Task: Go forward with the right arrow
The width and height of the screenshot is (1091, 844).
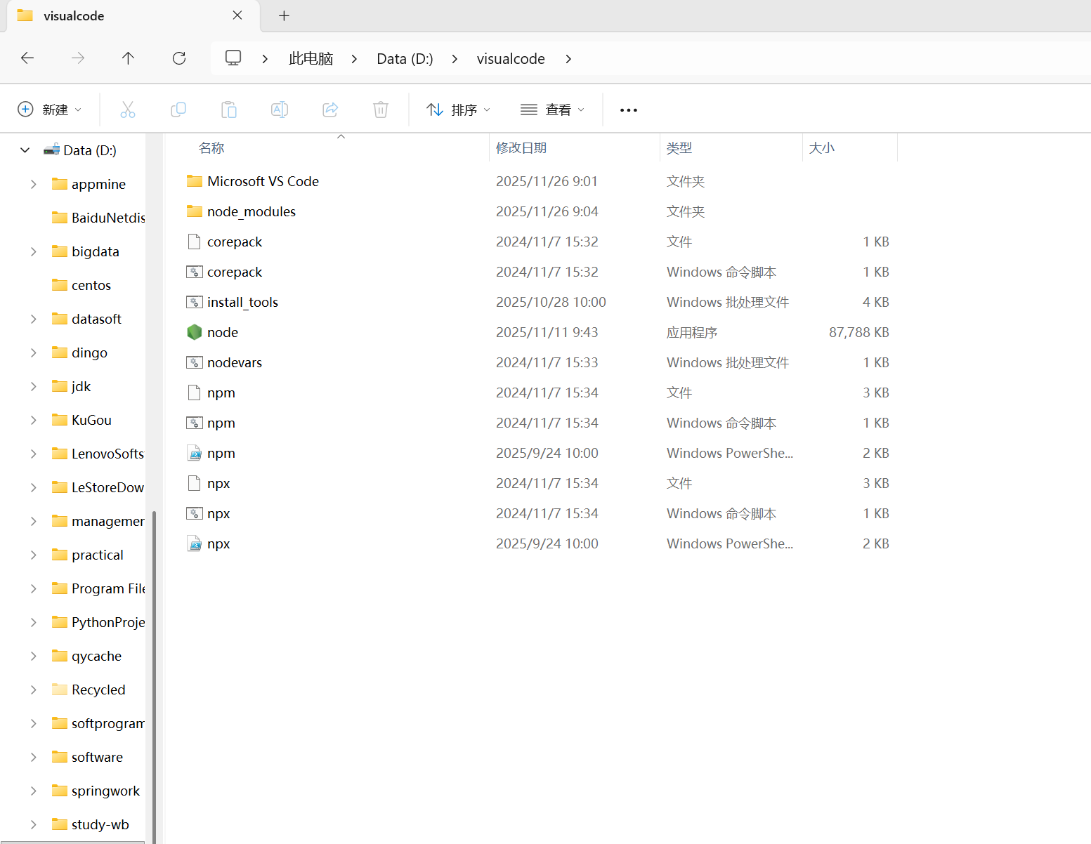Action: click(x=78, y=58)
